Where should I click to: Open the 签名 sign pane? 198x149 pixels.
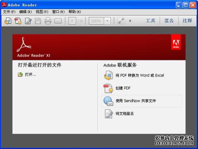point(169,21)
